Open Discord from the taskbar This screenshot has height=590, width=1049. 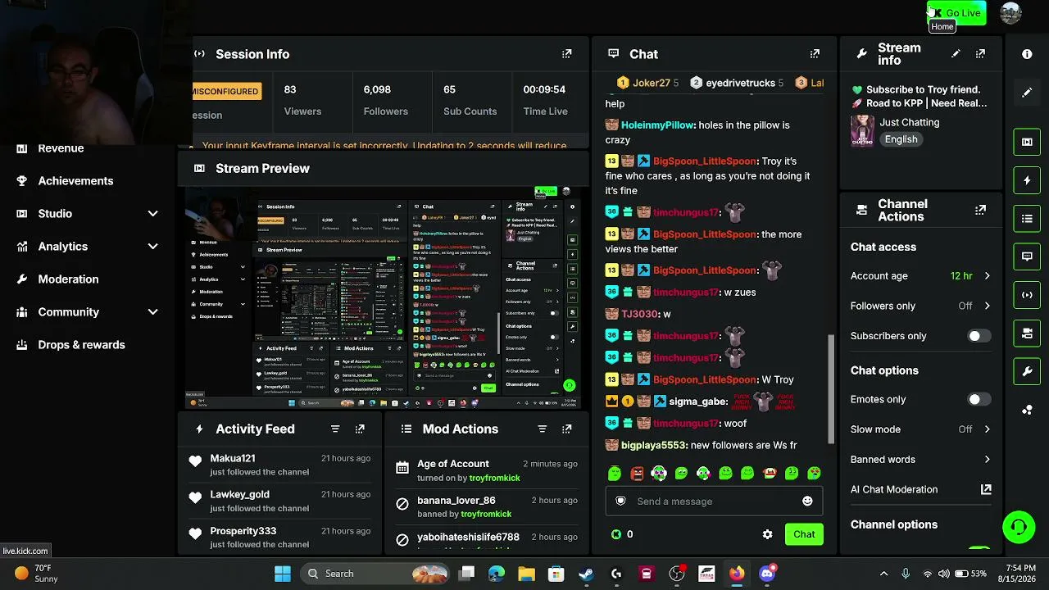click(767, 574)
